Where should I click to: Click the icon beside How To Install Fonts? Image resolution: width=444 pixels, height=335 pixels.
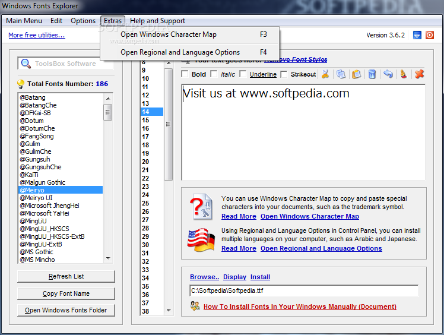pos(195,306)
